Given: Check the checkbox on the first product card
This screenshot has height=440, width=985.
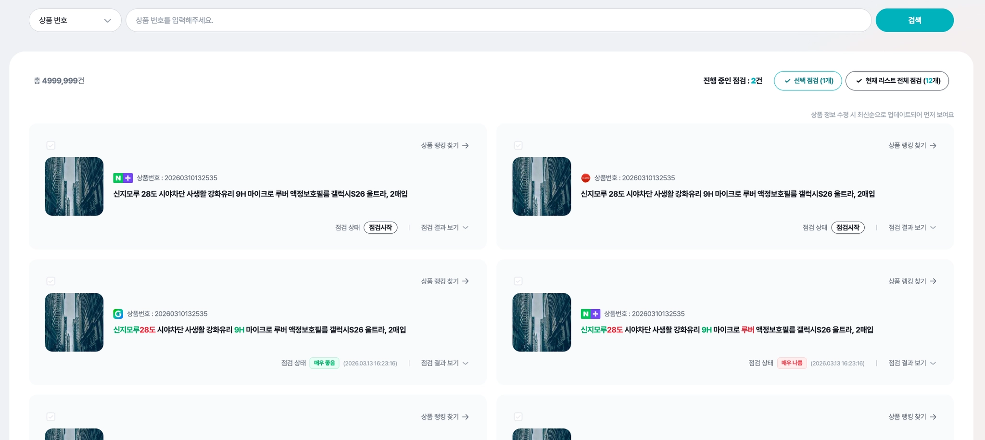Looking at the screenshot, I should pos(51,145).
